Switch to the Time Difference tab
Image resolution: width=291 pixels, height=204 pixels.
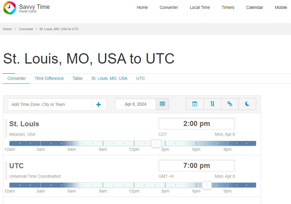(x=49, y=78)
